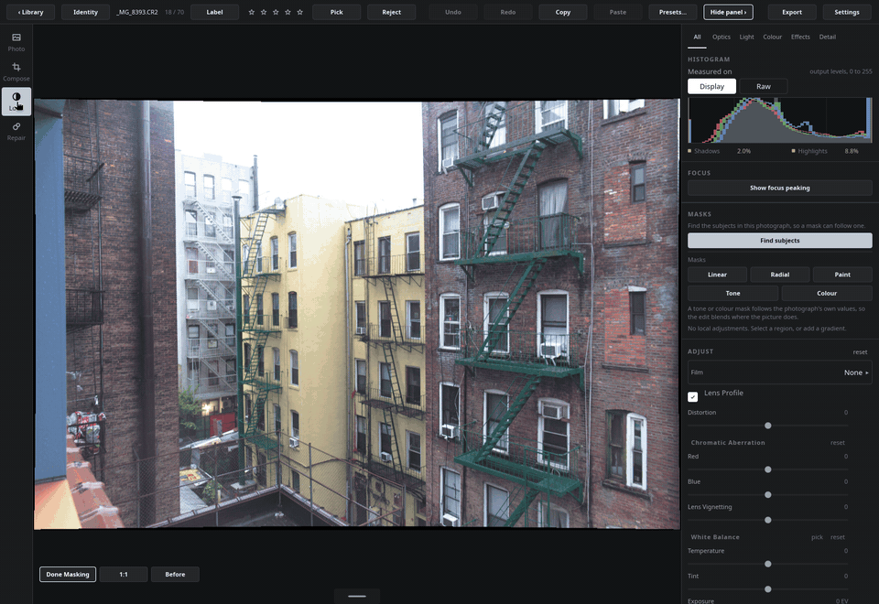Collapse panel with Hide panel button
This screenshot has width=879, height=604.
tap(728, 12)
